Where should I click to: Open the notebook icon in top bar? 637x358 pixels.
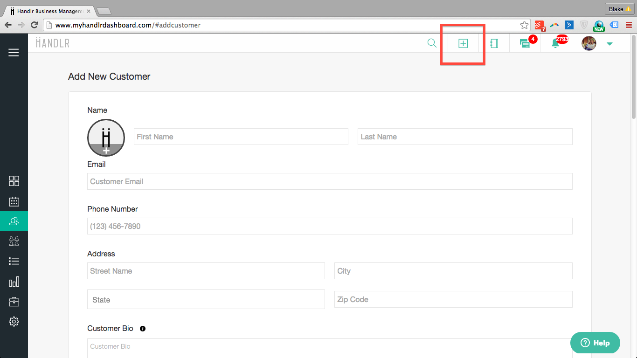494,43
